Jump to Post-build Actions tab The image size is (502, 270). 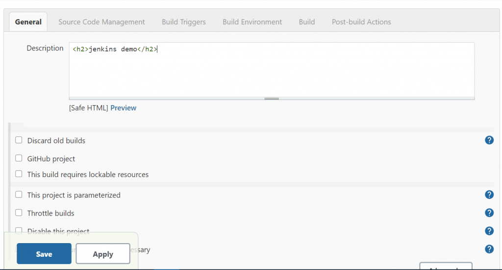tap(361, 22)
